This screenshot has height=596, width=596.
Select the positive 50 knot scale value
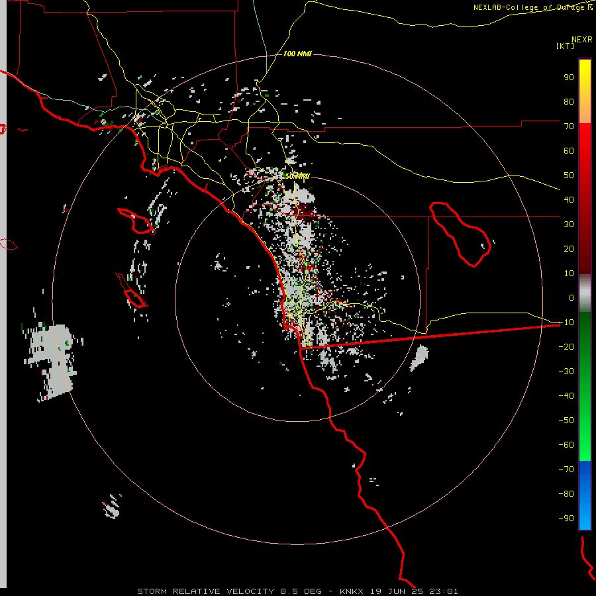[x=569, y=175]
